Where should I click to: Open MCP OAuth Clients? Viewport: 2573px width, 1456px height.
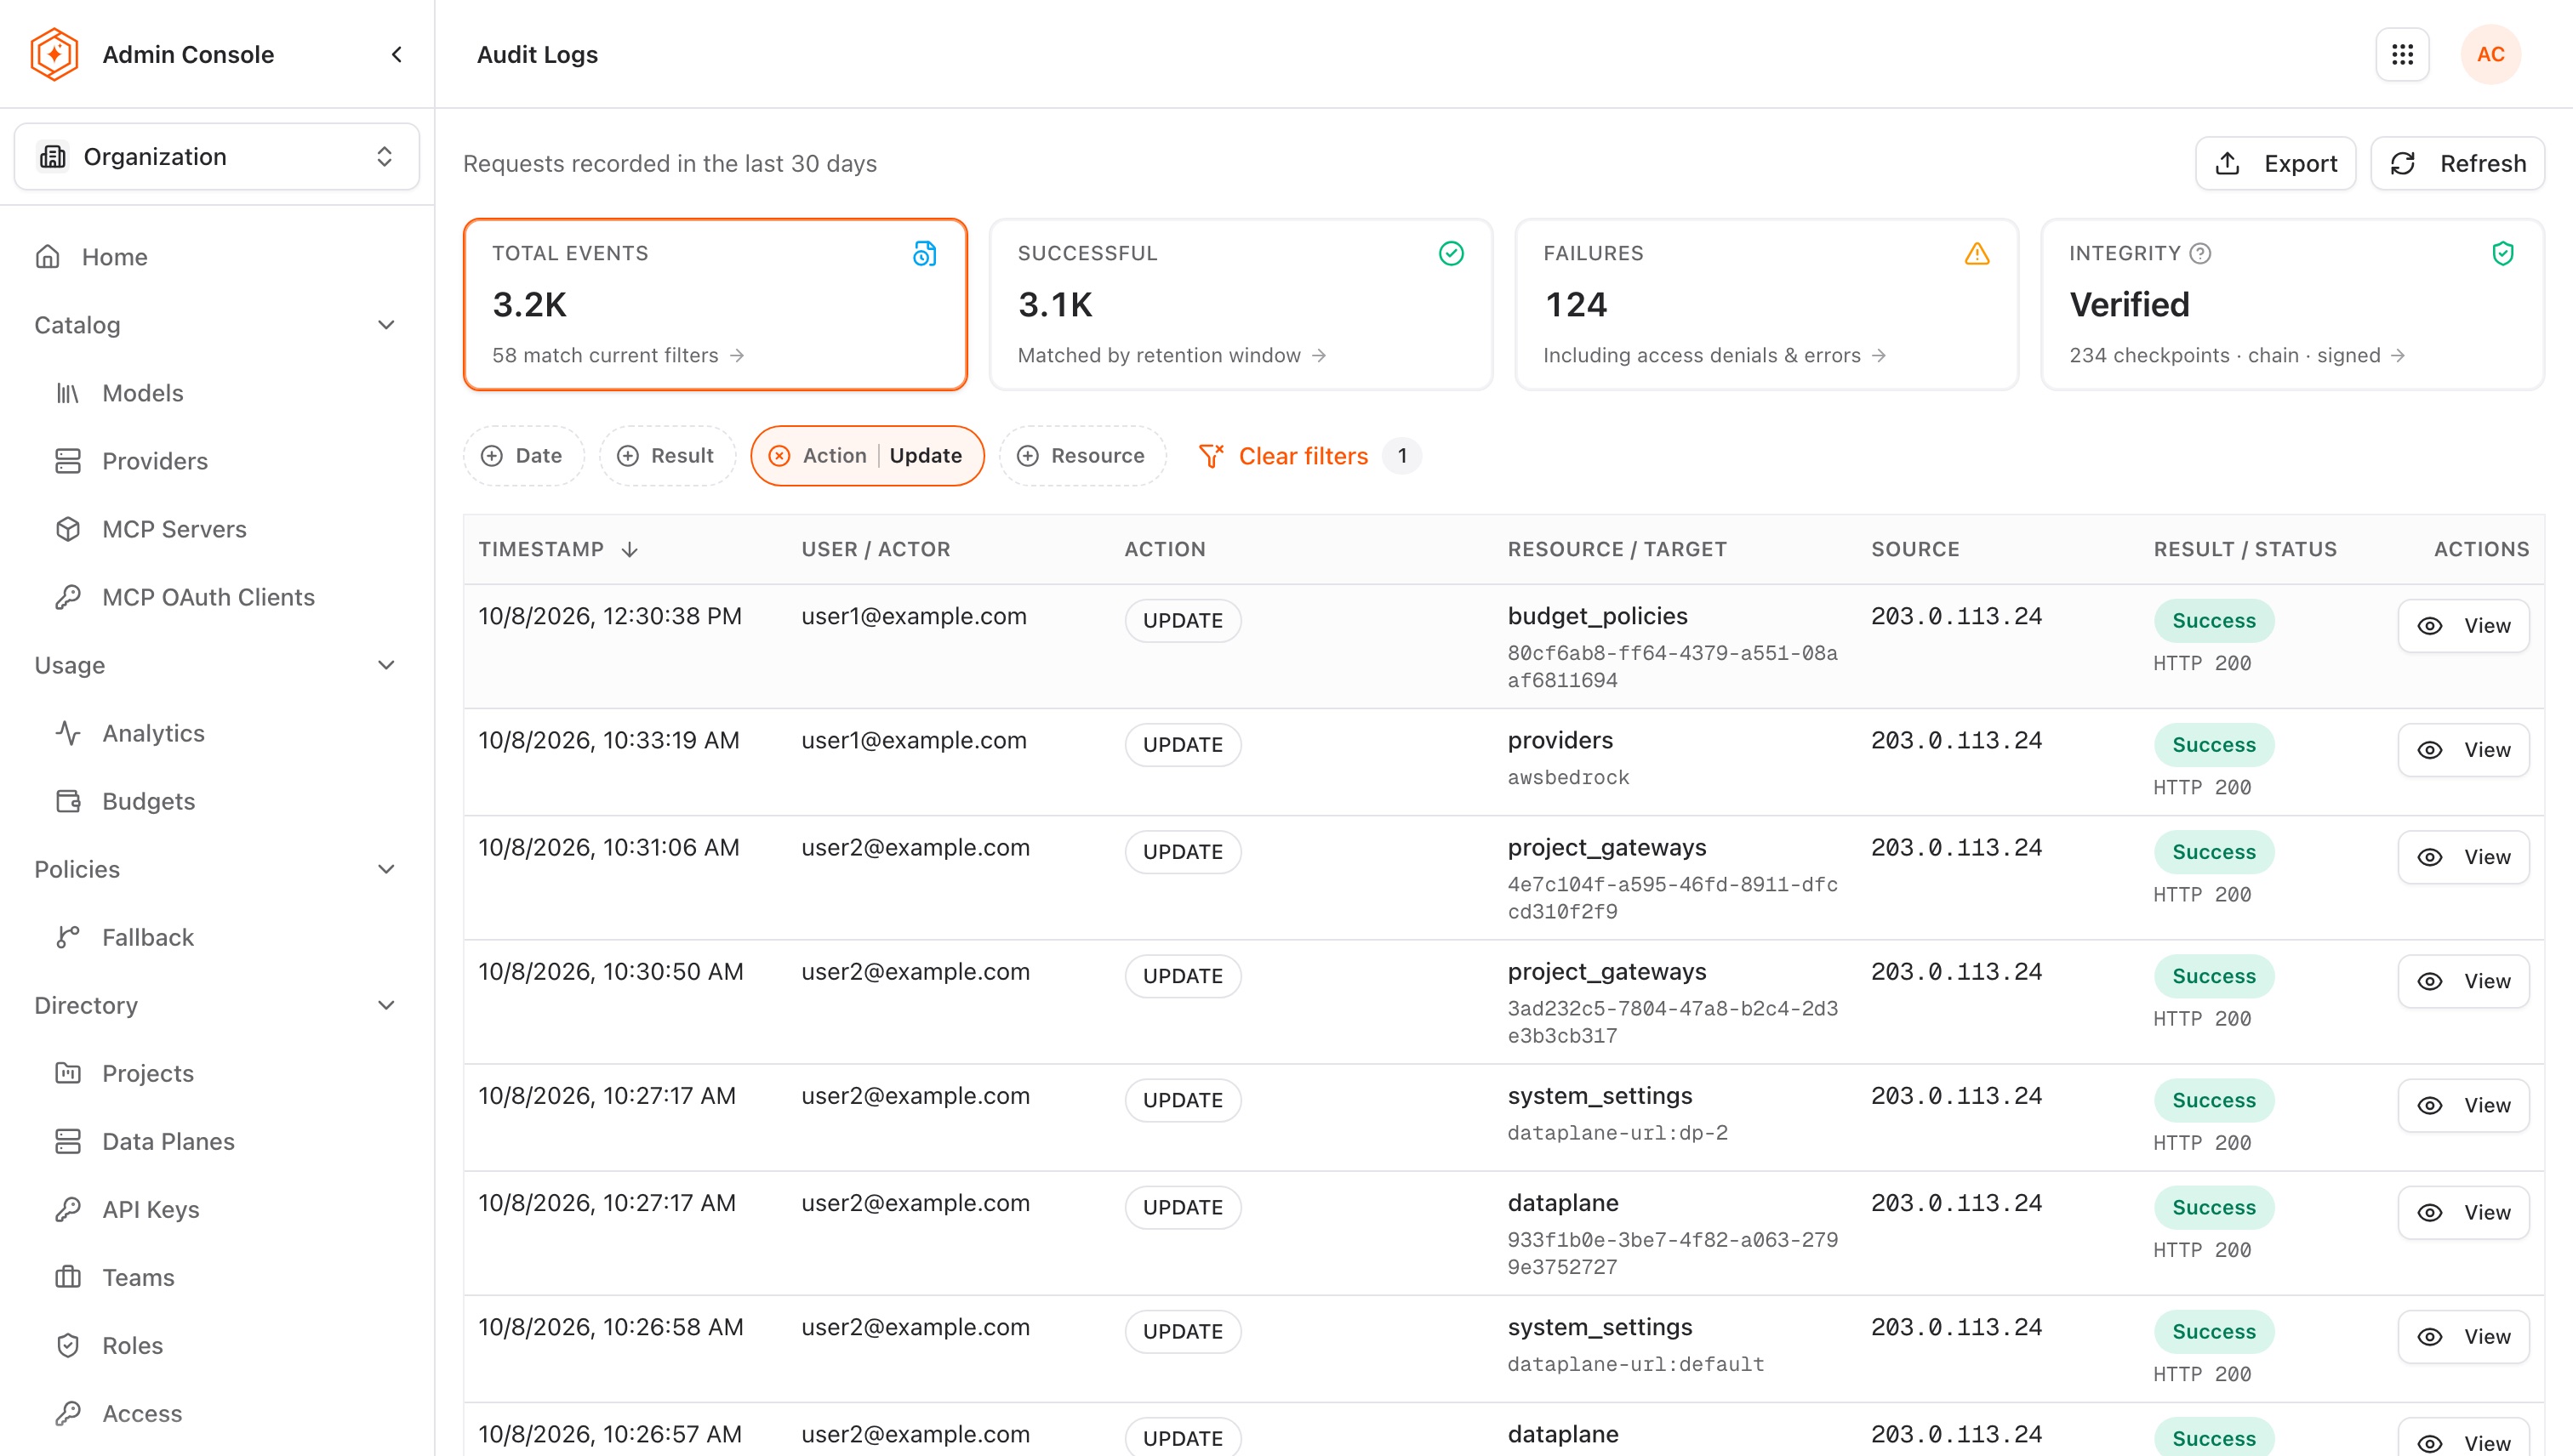click(x=217, y=597)
